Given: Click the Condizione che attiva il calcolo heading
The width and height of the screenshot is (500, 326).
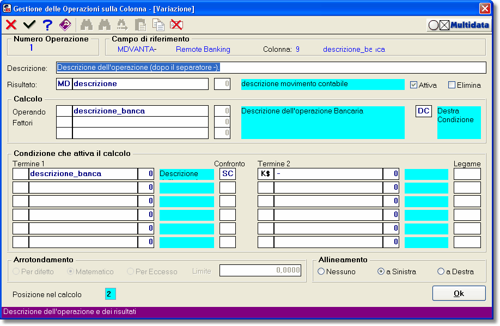Looking at the screenshot, I should click(x=72, y=153).
